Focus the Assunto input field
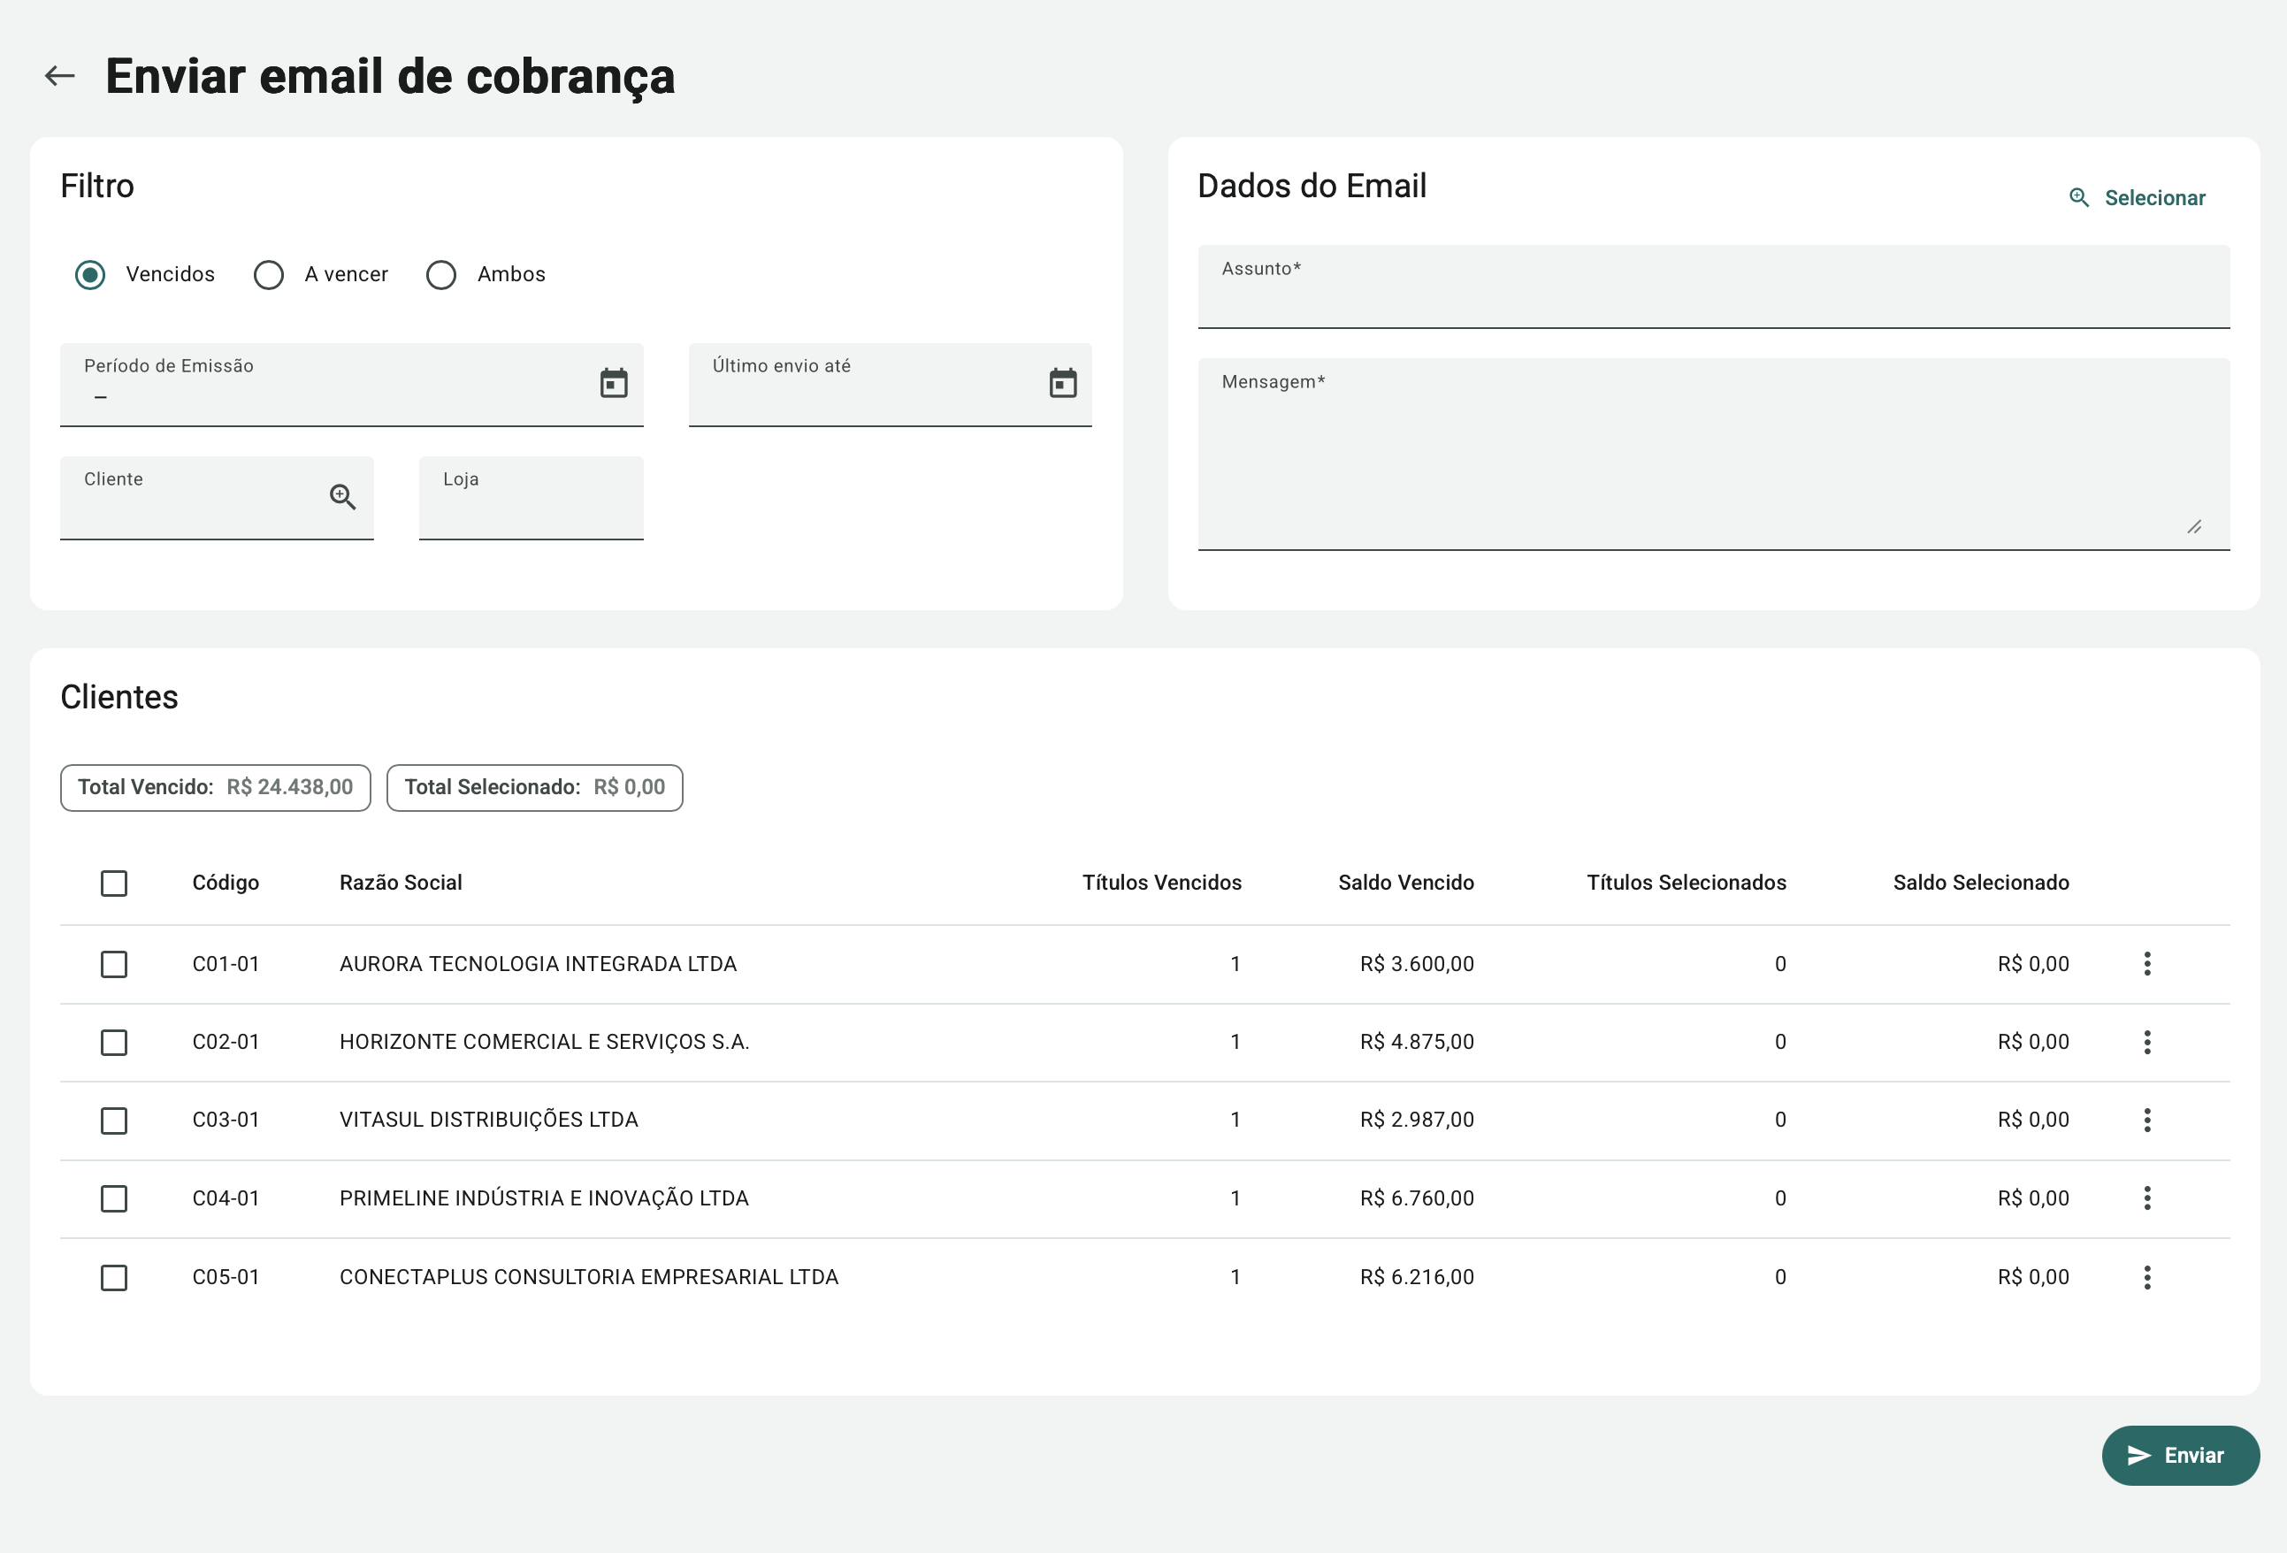The height and width of the screenshot is (1553, 2287). (x=1712, y=298)
